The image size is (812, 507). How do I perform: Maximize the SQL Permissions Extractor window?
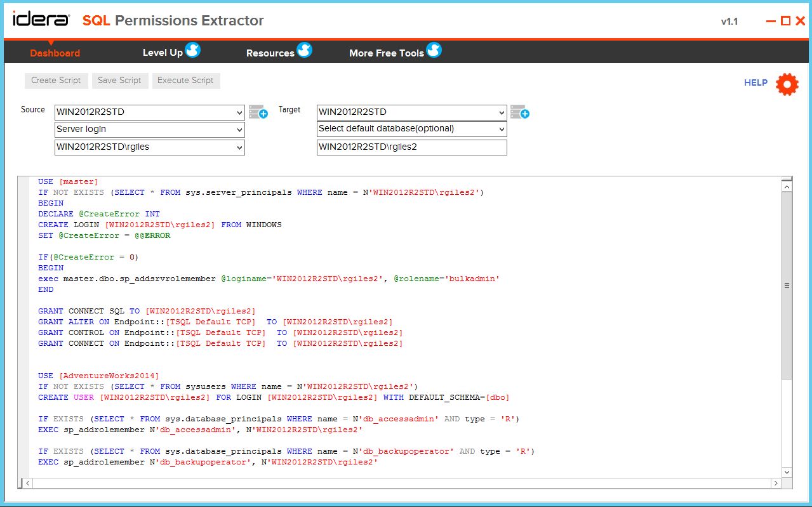click(x=786, y=21)
